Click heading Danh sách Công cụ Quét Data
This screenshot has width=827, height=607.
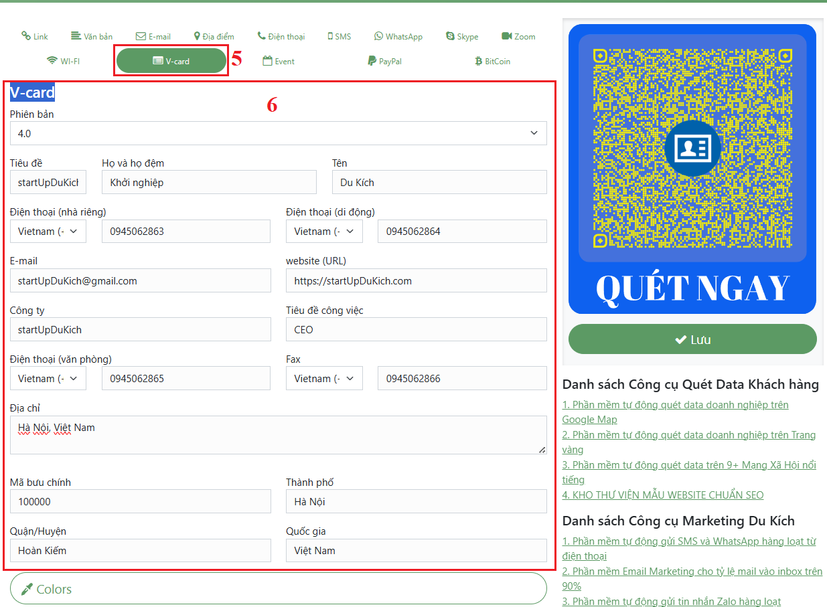tap(690, 384)
